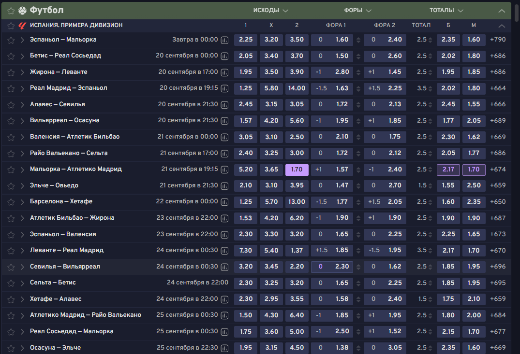The width and height of the screenshot is (520, 354).
Task: Star the Вильярреал – Осасуна match
Action: pyautogui.click(x=11, y=121)
